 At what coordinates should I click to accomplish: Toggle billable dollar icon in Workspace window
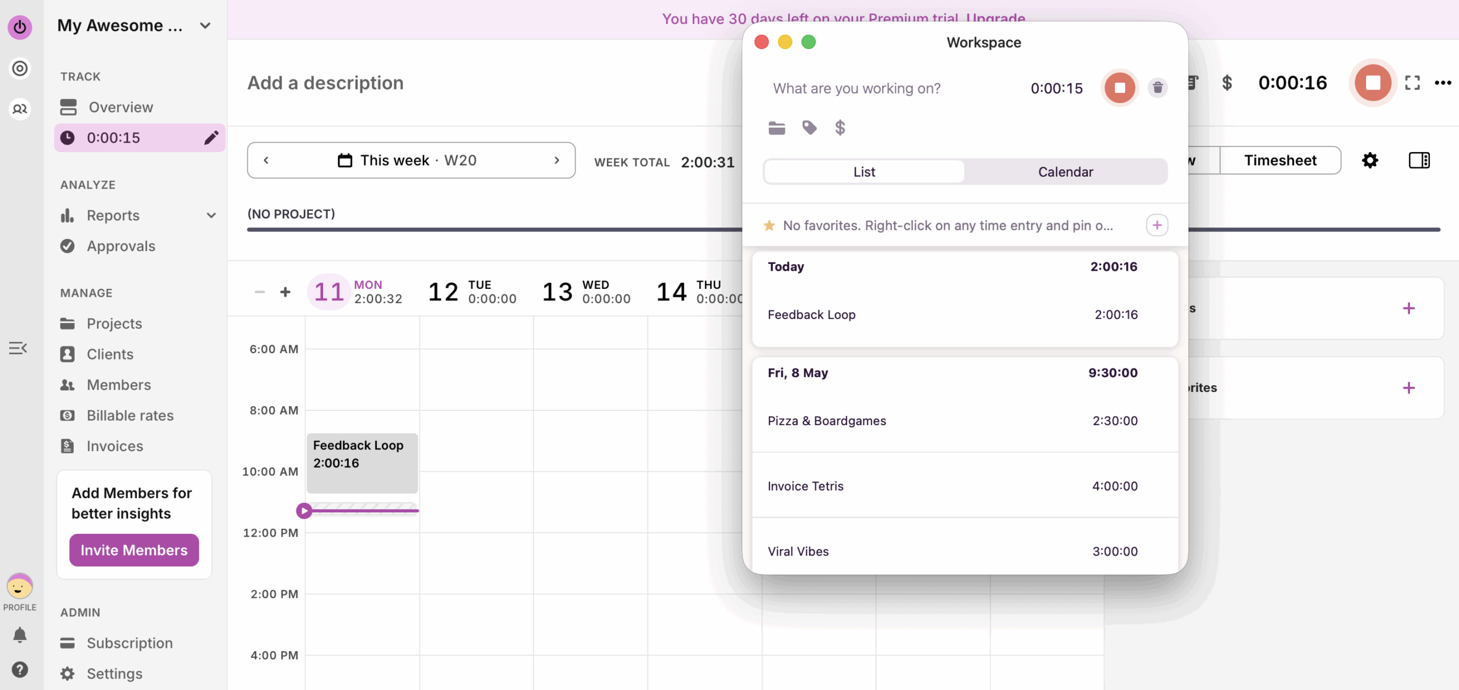tap(840, 128)
